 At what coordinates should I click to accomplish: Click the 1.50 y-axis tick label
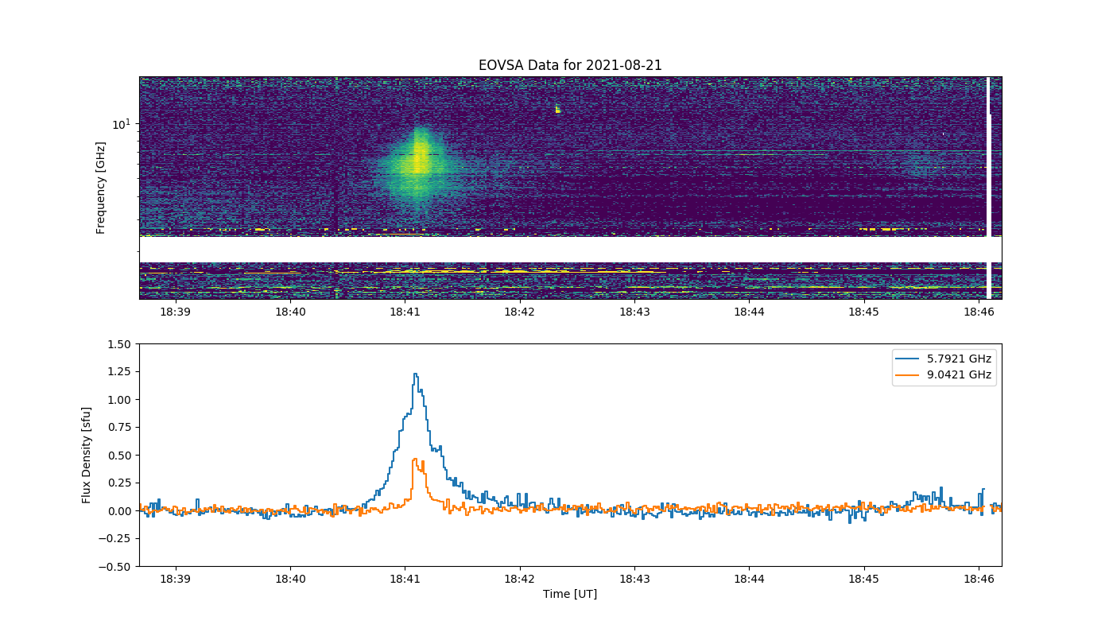(x=119, y=344)
